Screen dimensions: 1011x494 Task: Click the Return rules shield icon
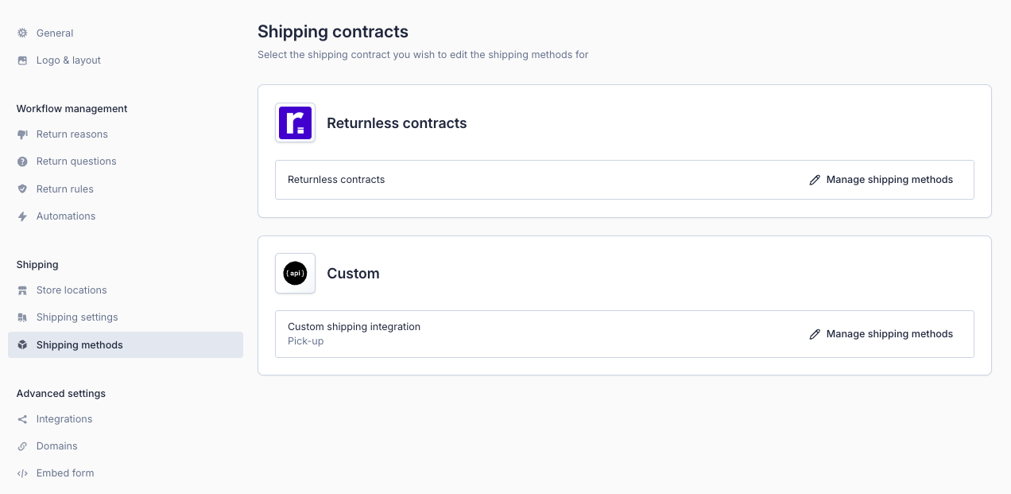point(22,189)
